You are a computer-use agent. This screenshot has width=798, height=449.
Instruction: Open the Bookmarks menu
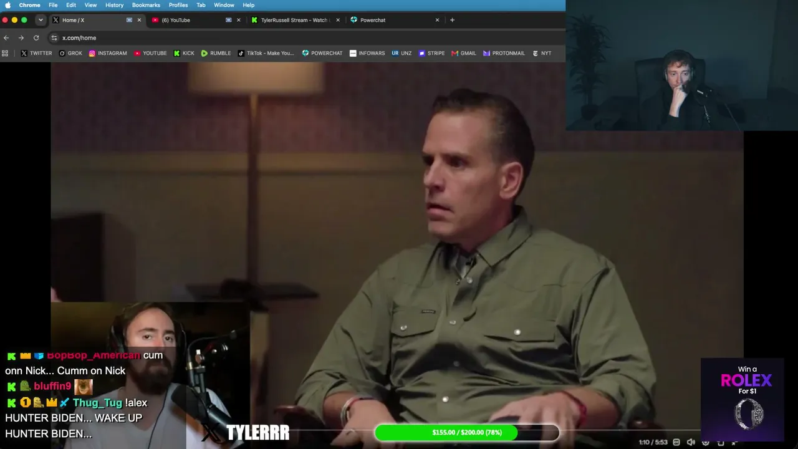click(x=146, y=5)
